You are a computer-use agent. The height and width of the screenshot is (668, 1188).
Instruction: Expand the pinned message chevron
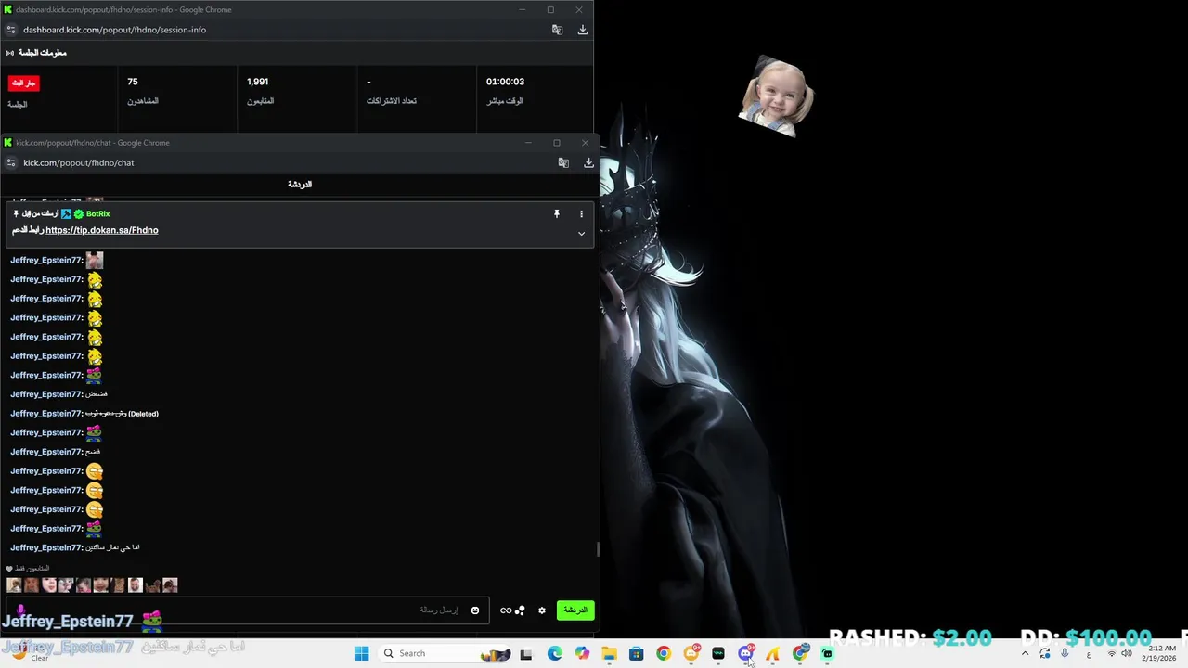coord(582,234)
